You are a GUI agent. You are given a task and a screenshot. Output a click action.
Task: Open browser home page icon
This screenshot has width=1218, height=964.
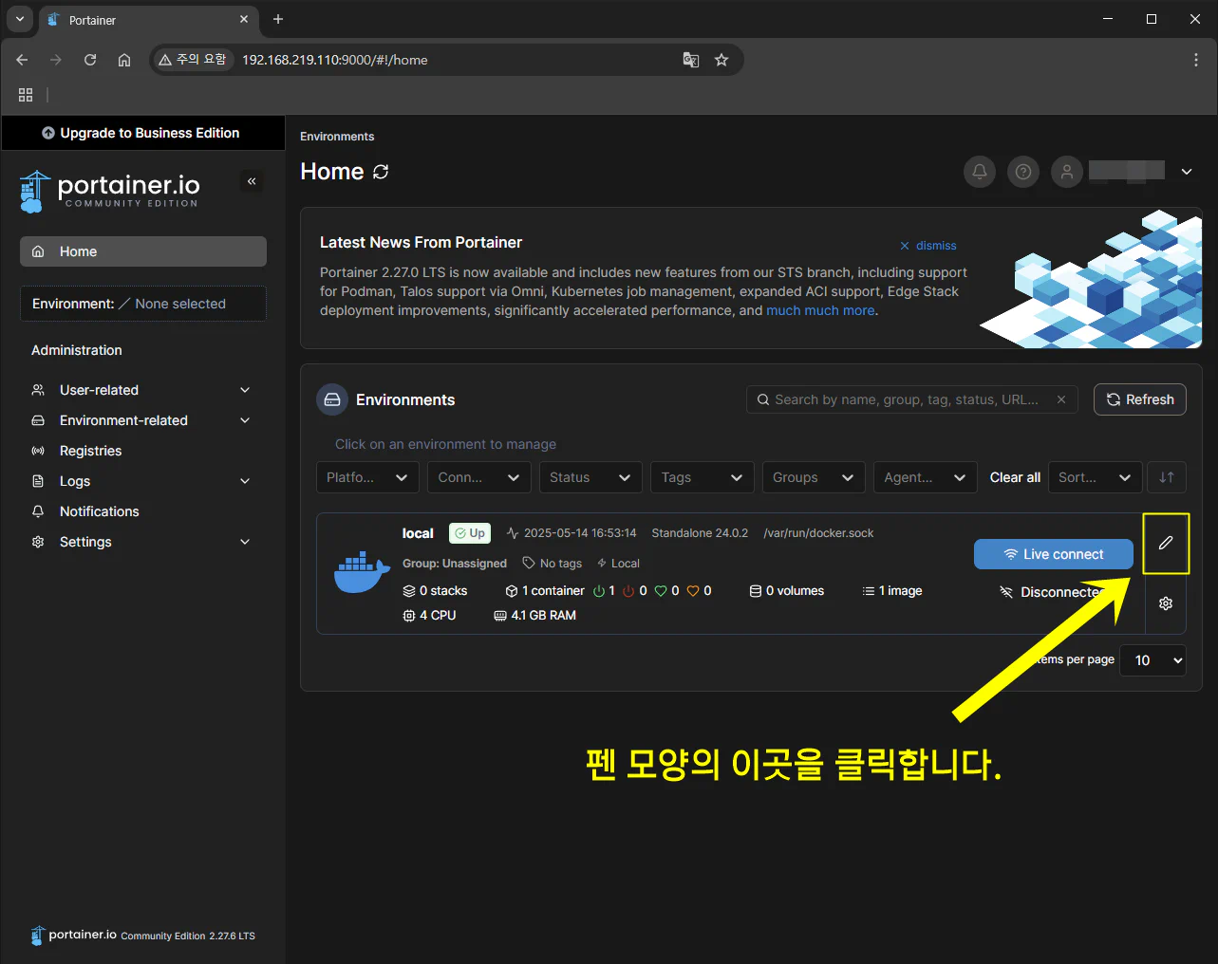(x=124, y=60)
